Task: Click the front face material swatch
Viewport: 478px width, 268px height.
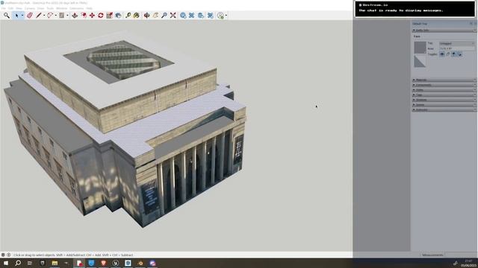Action: pos(420,48)
